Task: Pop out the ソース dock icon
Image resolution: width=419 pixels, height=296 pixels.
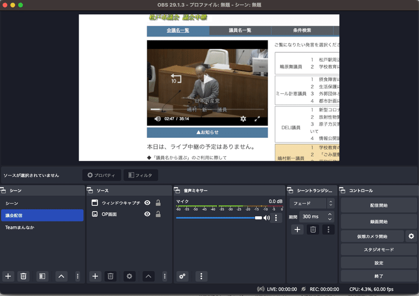Action: [90, 190]
